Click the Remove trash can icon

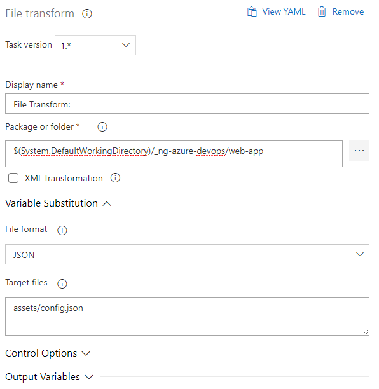322,11
